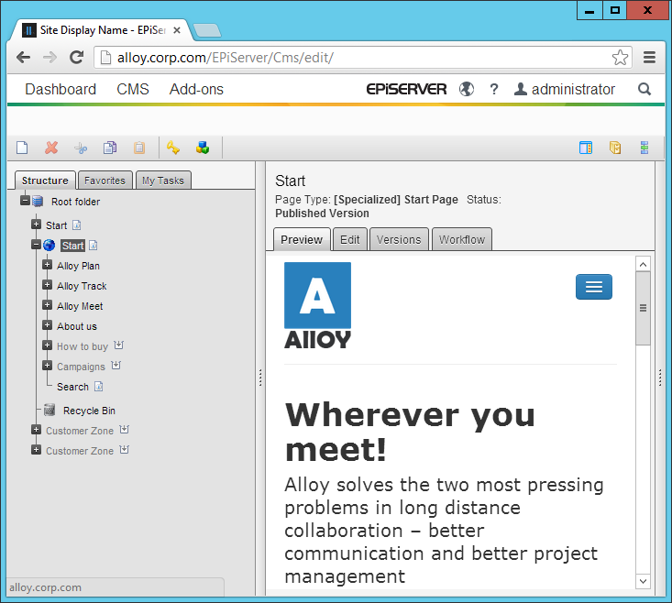The image size is (672, 603).
Task: Switch to the Structure tab
Action: [45, 181]
